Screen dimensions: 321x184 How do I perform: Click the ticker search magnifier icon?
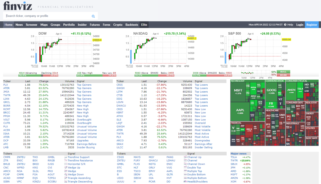coord(93,16)
